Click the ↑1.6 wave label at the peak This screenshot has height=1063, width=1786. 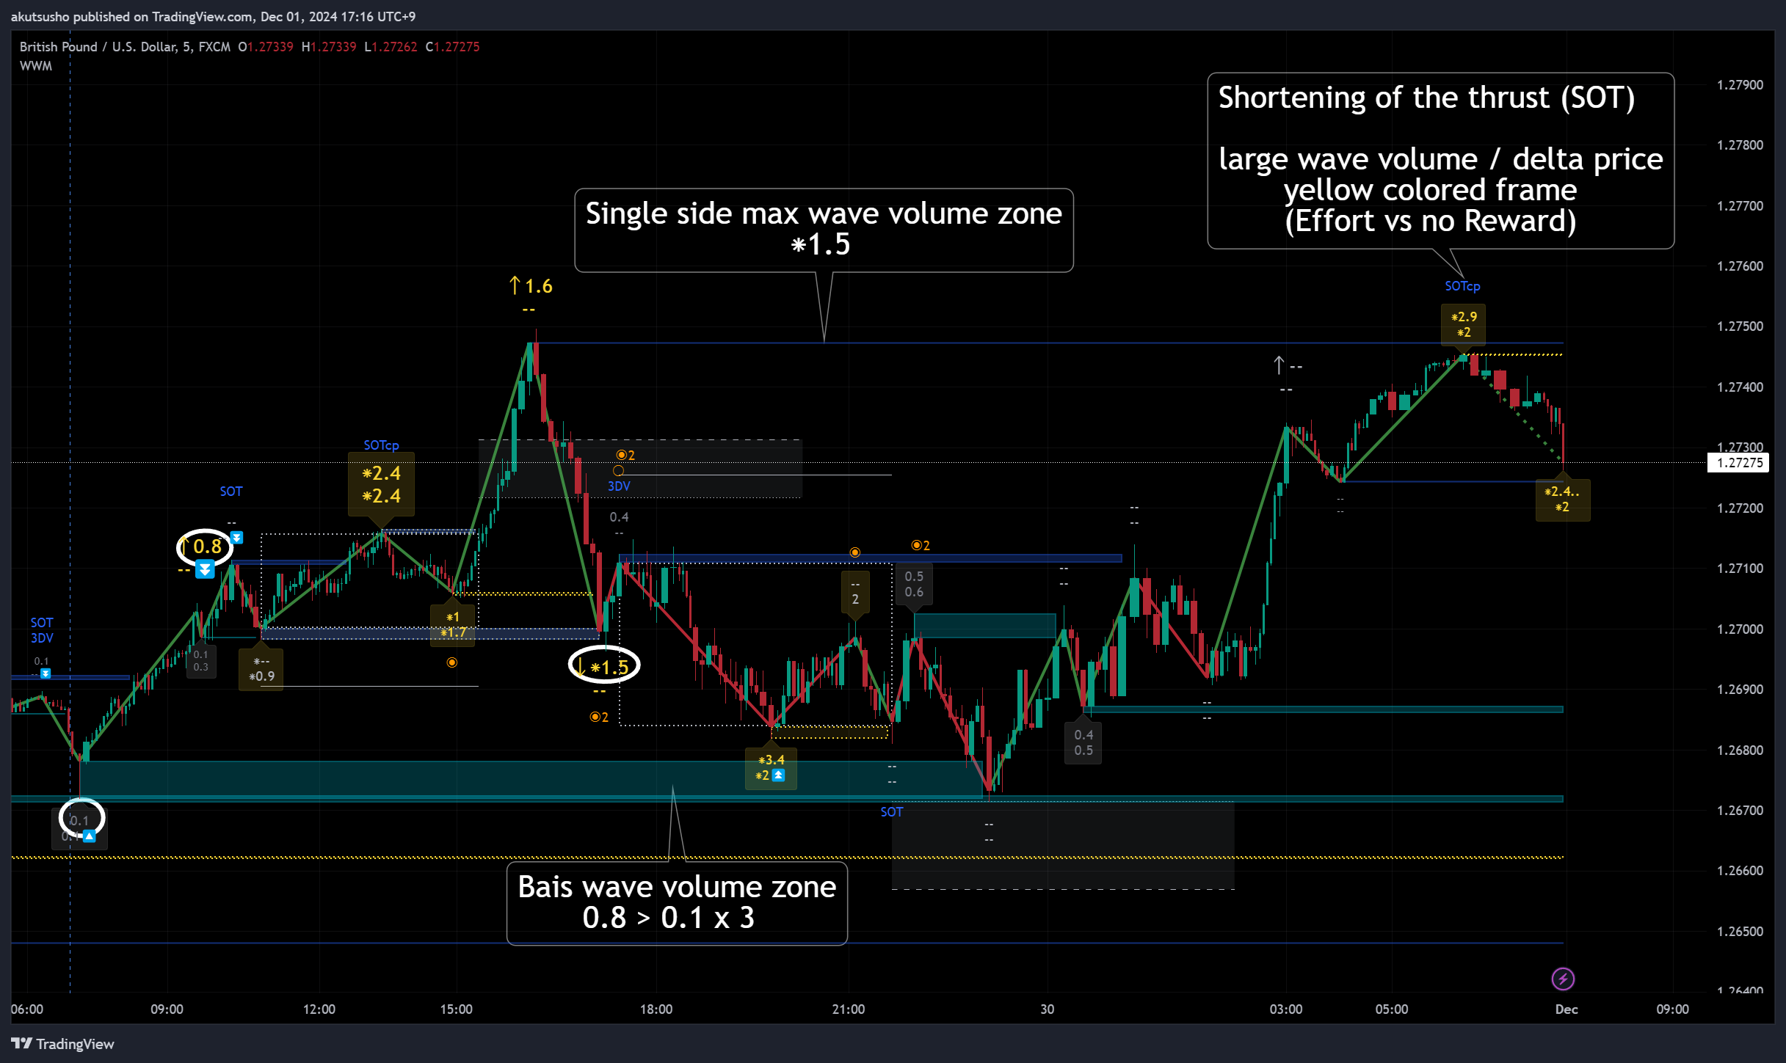pos(531,286)
